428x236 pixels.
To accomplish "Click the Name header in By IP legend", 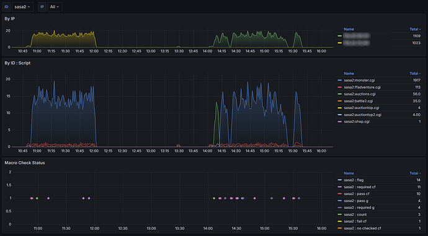I will click(349, 29).
